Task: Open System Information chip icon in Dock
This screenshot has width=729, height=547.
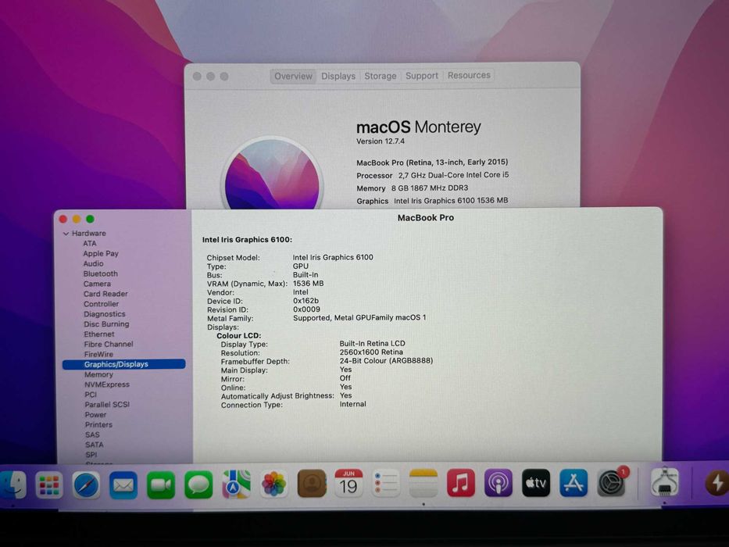Action: pos(664,482)
